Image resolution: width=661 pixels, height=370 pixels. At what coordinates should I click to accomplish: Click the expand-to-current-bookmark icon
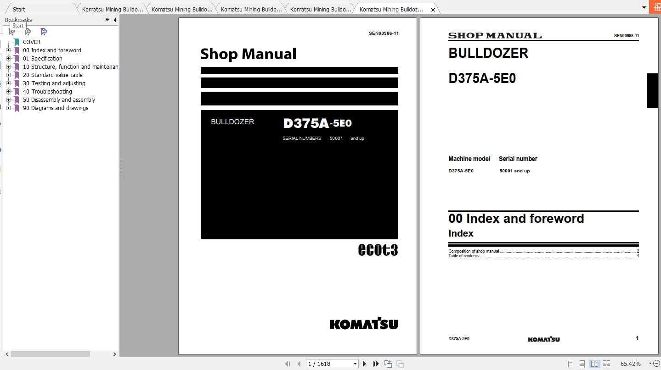point(44,31)
